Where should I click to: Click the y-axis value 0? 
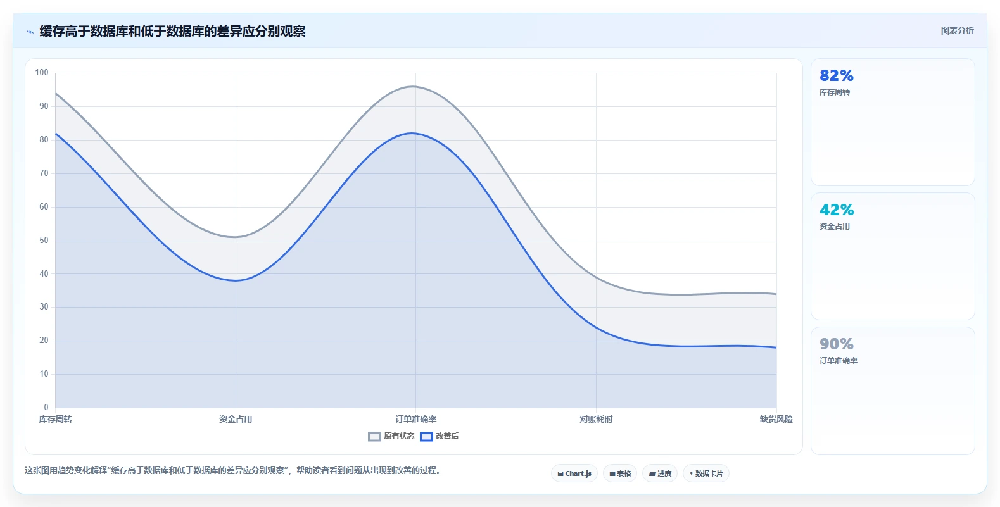click(x=46, y=408)
